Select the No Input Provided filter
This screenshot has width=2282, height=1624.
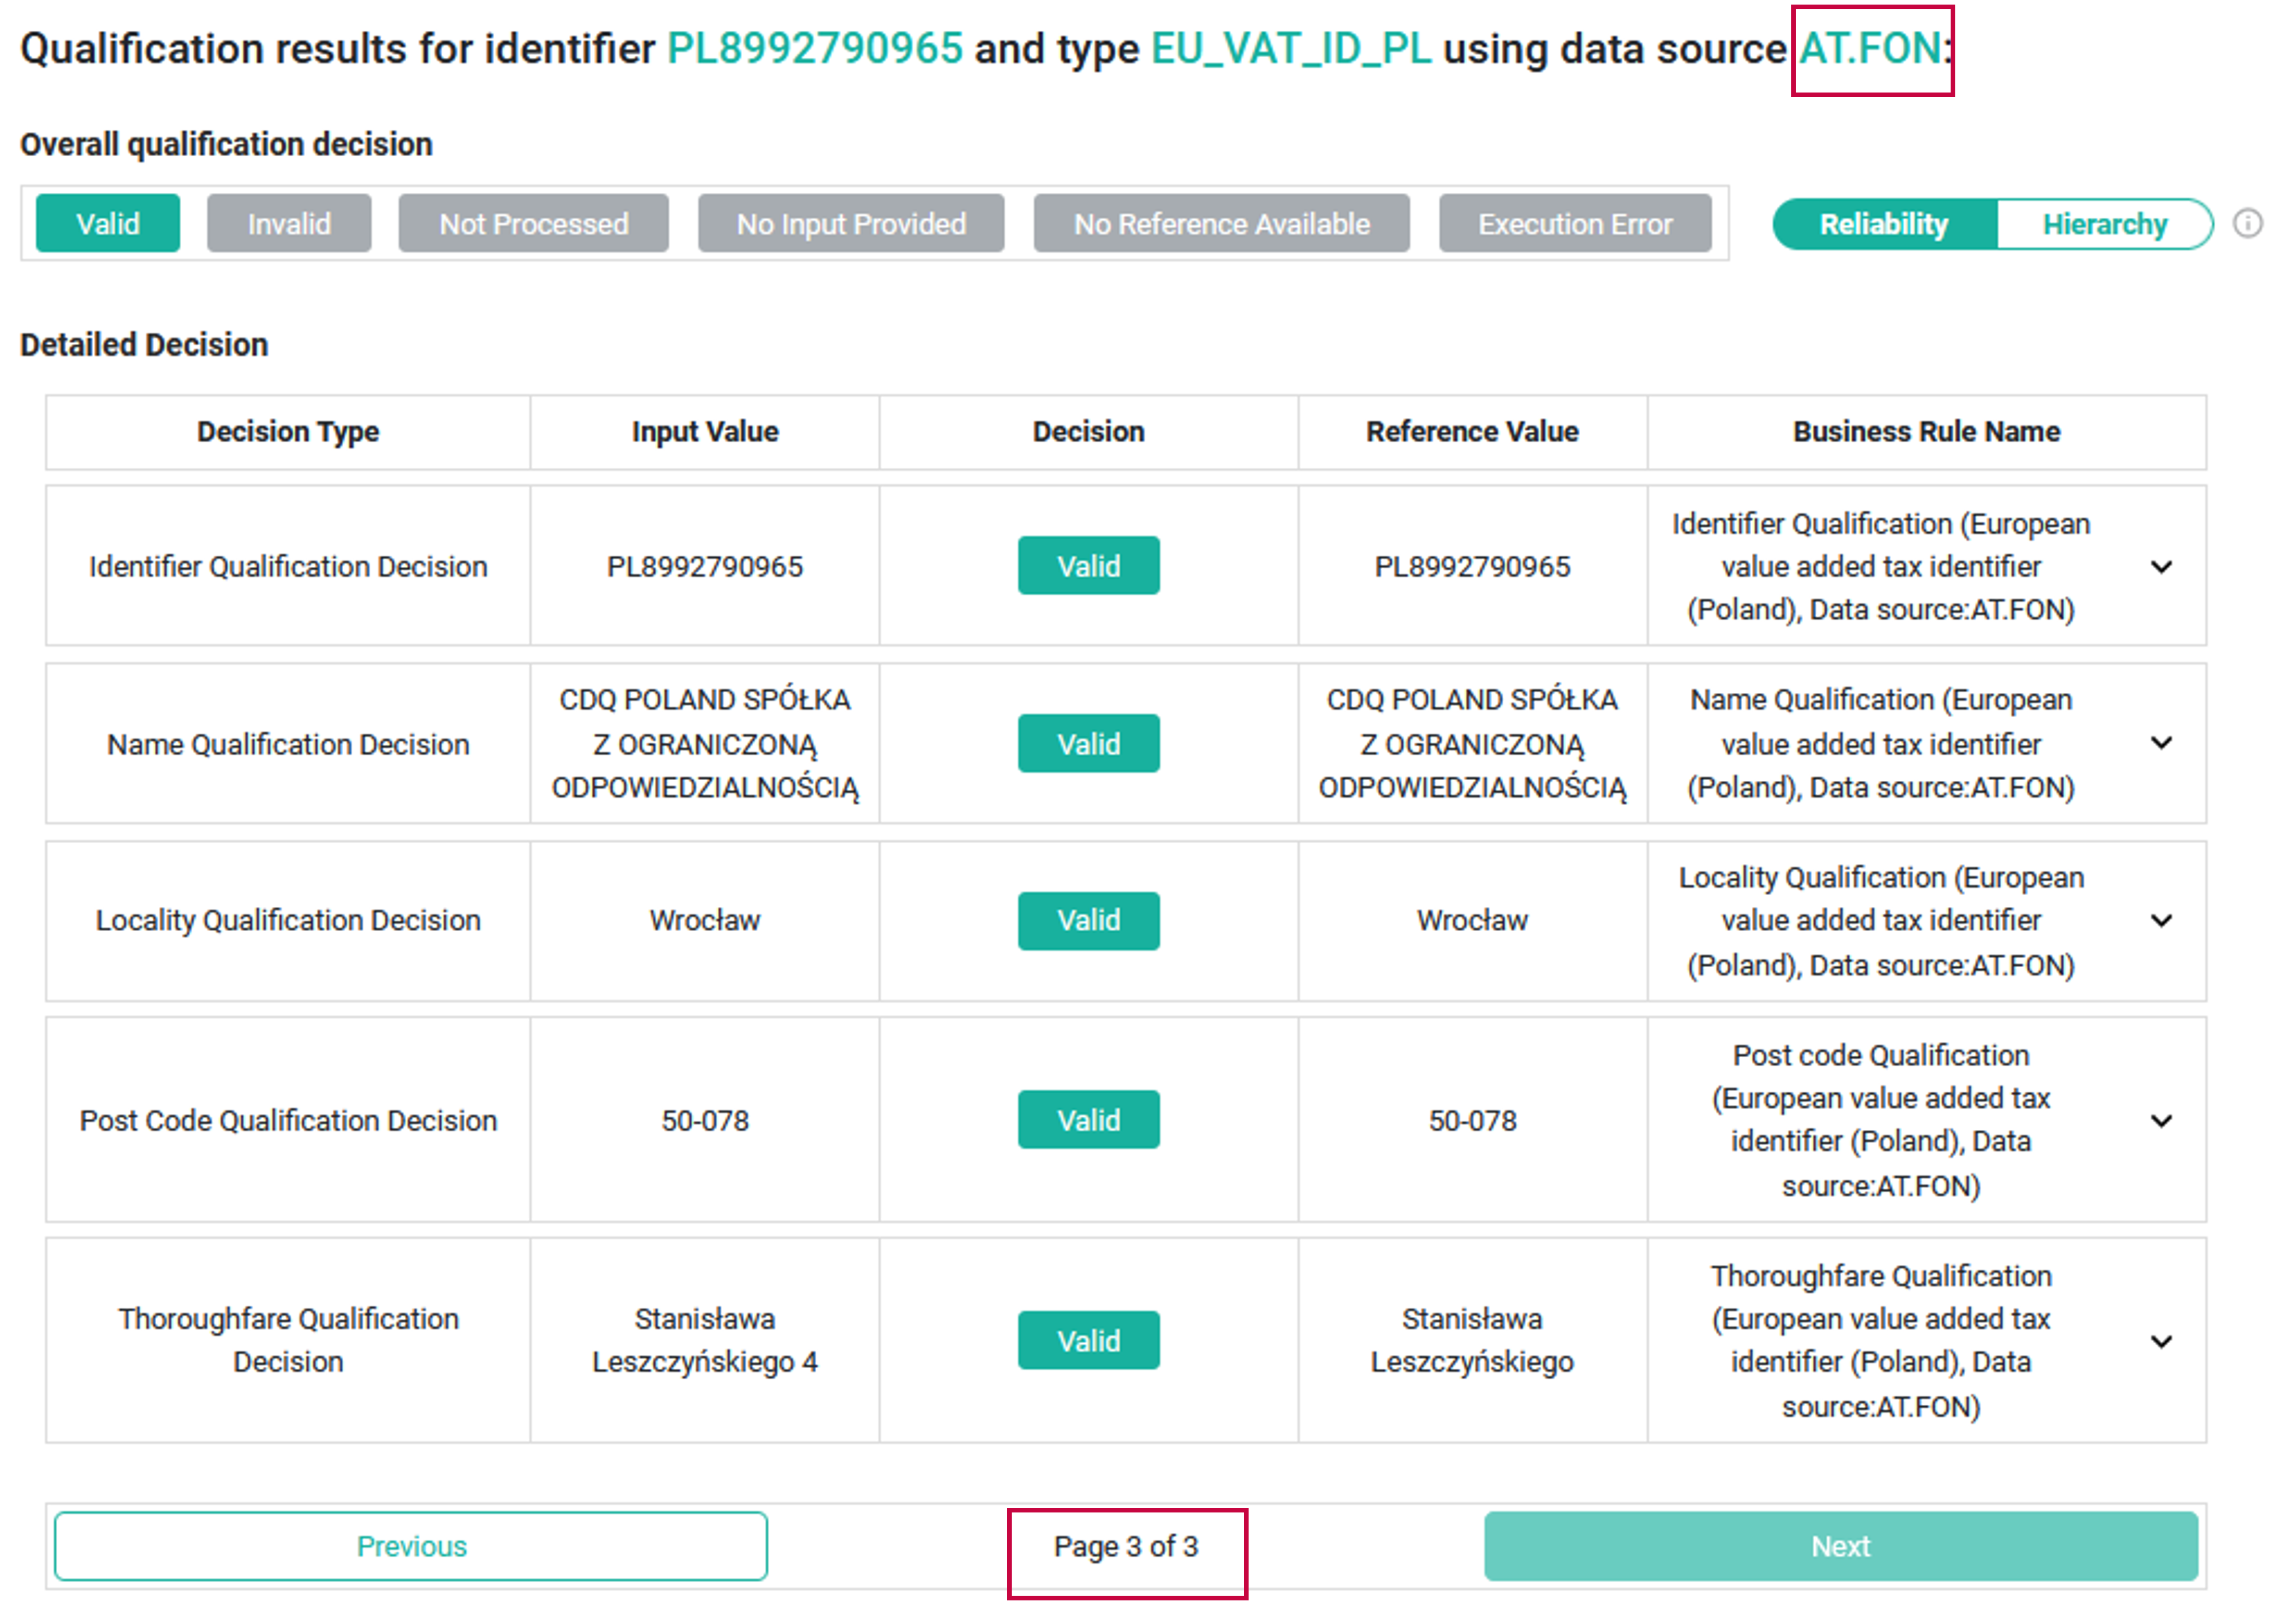click(851, 224)
